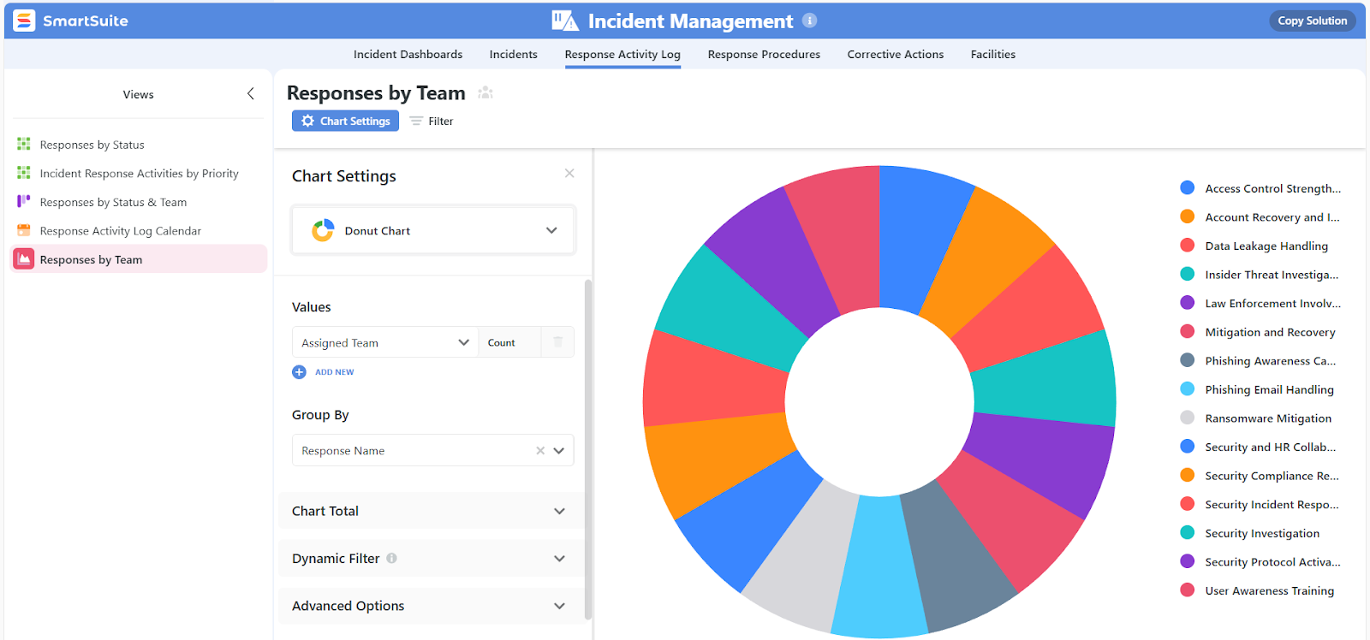This screenshot has width=1370, height=640.
Task: Collapse the Views sidebar with the arrow
Action: [251, 94]
